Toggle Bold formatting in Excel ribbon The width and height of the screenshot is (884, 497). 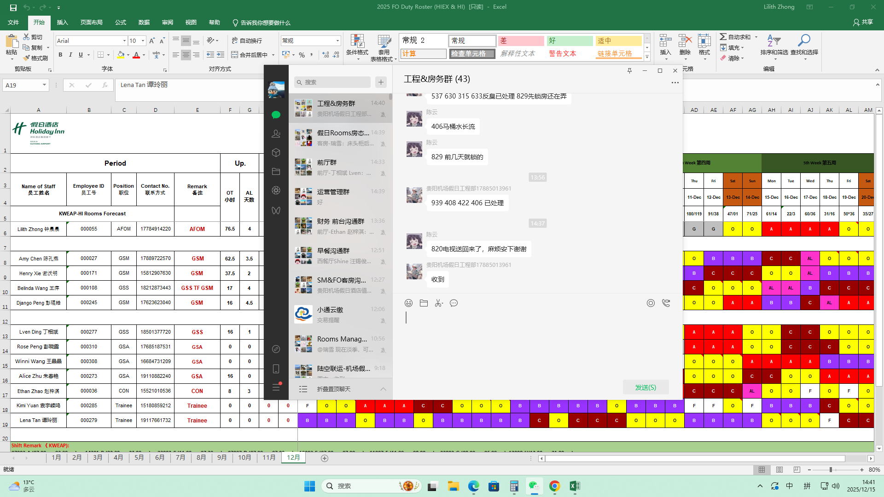[x=60, y=55]
